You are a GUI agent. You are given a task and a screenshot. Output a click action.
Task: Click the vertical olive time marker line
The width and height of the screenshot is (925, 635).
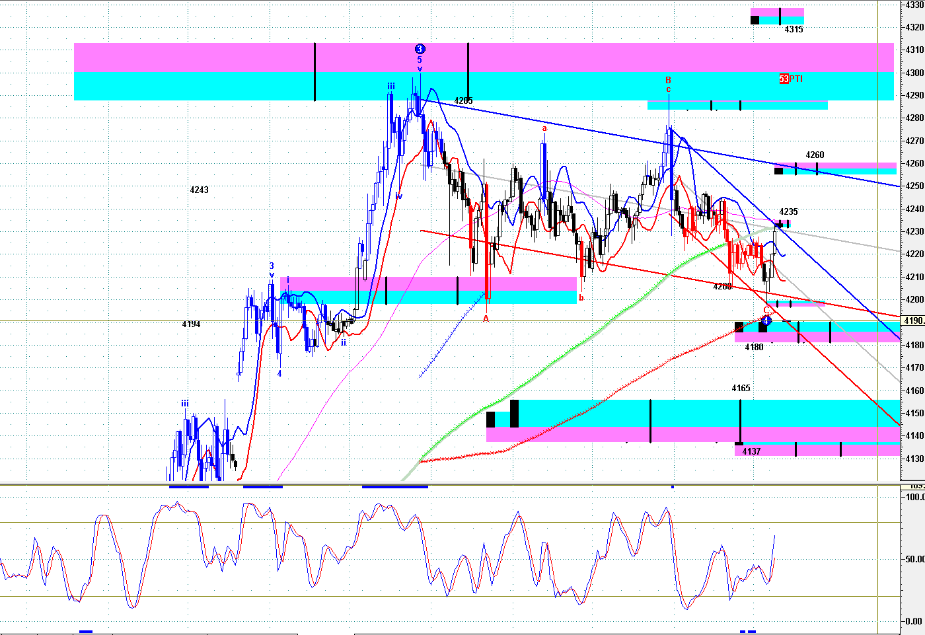pos(877,264)
